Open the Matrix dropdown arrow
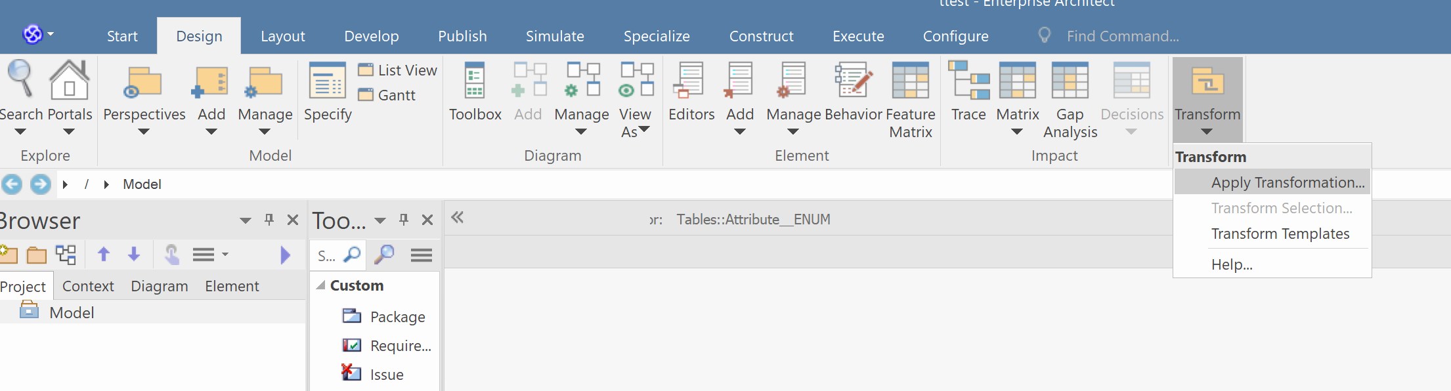The image size is (1451, 391). tap(1017, 132)
